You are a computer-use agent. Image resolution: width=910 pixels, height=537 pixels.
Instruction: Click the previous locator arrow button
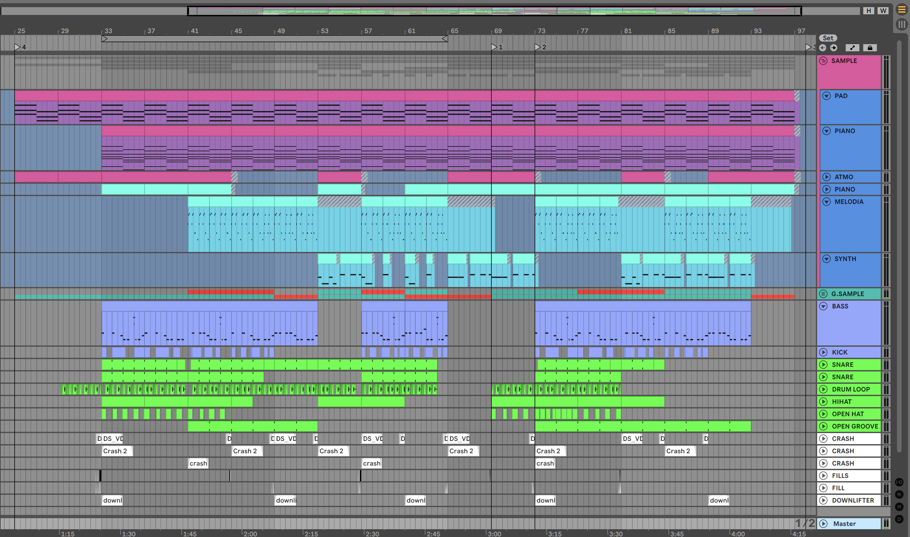click(x=822, y=48)
